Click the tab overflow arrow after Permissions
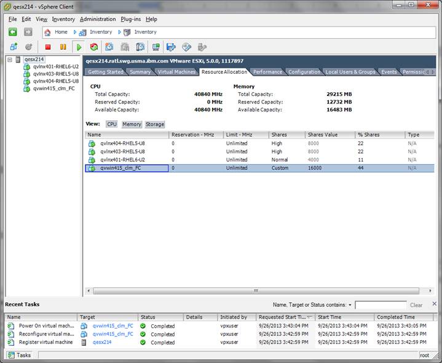The width and height of the screenshot is (442, 363). point(433,72)
